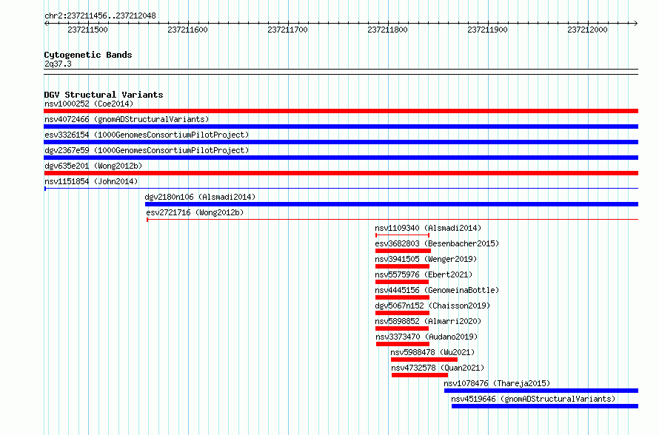
Task: Select the nsv1109340 (Alsmadi2014) label
Action: coord(428,228)
